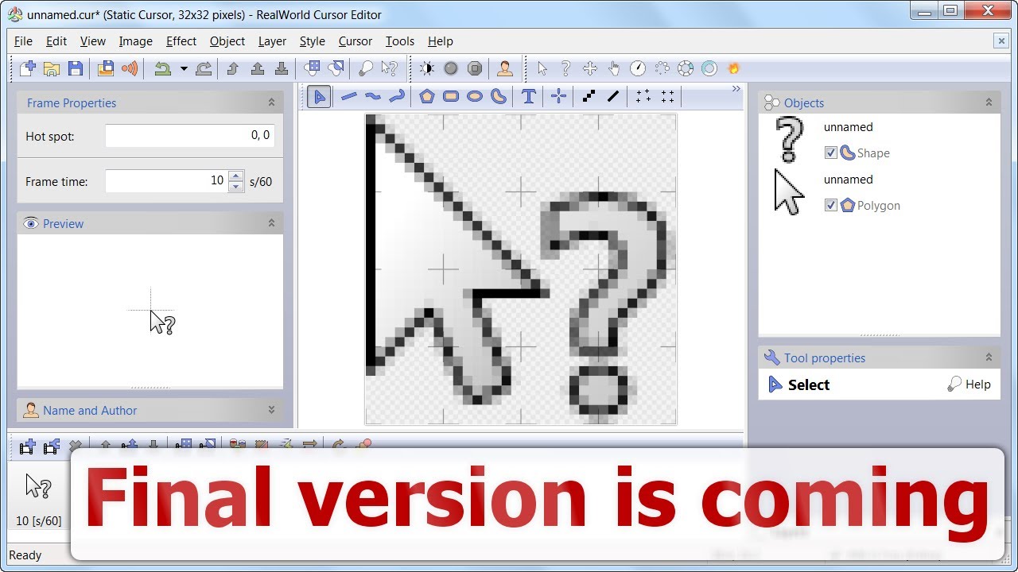Select the freeform Shape tool
1018x572 pixels.
click(x=499, y=97)
